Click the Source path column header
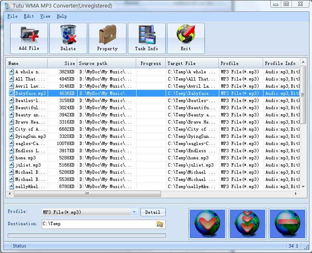This screenshot has height=253, width=312. (x=106, y=63)
